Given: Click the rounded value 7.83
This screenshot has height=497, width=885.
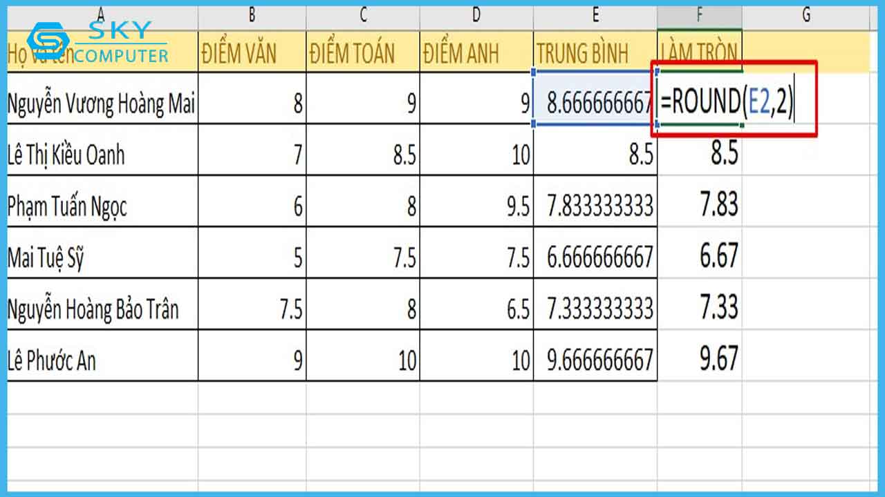Looking at the screenshot, I should click(x=700, y=202).
